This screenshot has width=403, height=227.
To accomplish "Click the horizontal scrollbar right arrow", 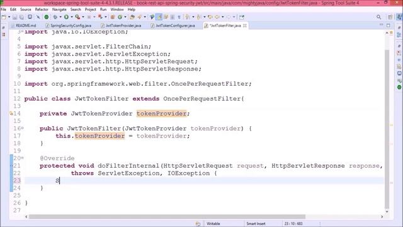I will click(x=382, y=217).
